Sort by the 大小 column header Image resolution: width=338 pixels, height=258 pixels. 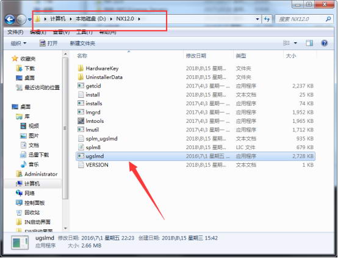point(291,56)
